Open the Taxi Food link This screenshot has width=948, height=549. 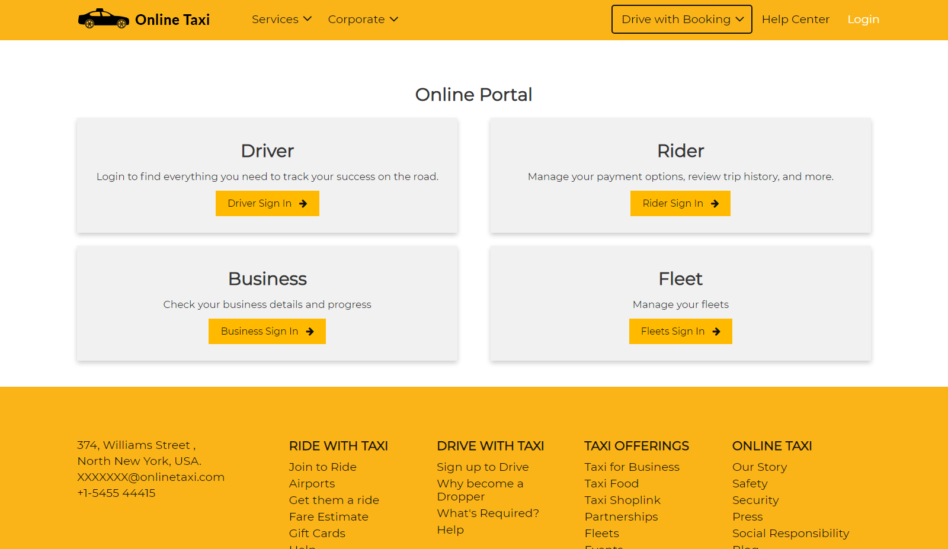click(x=612, y=484)
